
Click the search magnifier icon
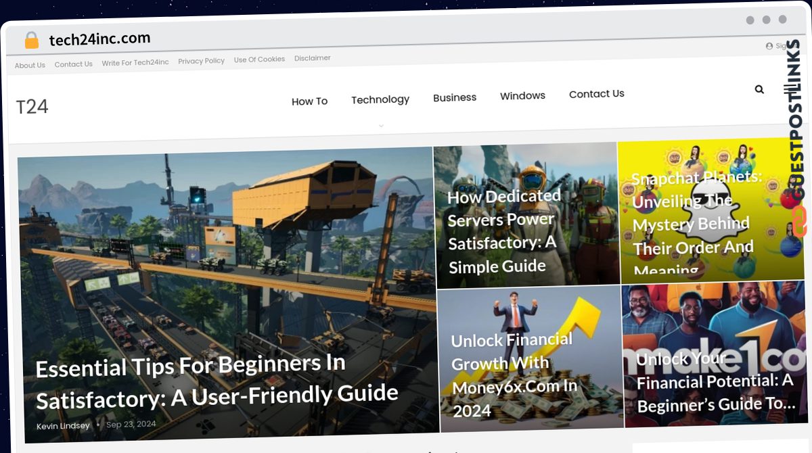(x=759, y=89)
